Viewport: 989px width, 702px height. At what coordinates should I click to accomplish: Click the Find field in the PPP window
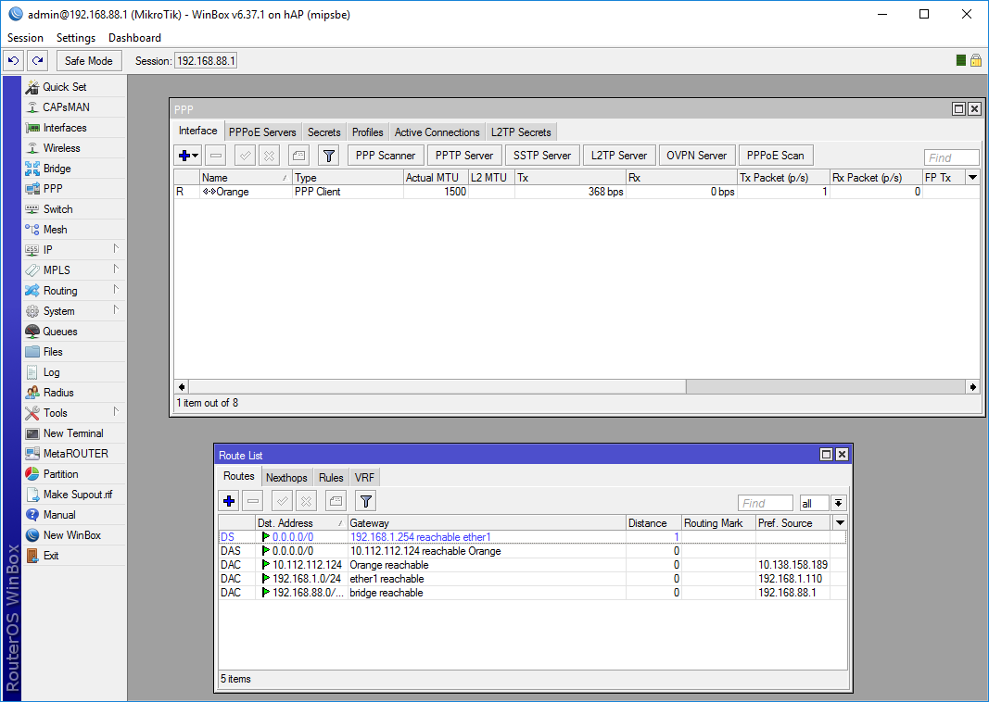[951, 157]
